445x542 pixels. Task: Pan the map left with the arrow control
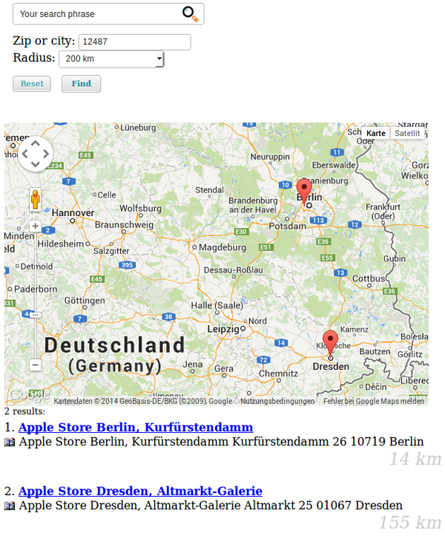pyautogui.click(x=24, y=154)
